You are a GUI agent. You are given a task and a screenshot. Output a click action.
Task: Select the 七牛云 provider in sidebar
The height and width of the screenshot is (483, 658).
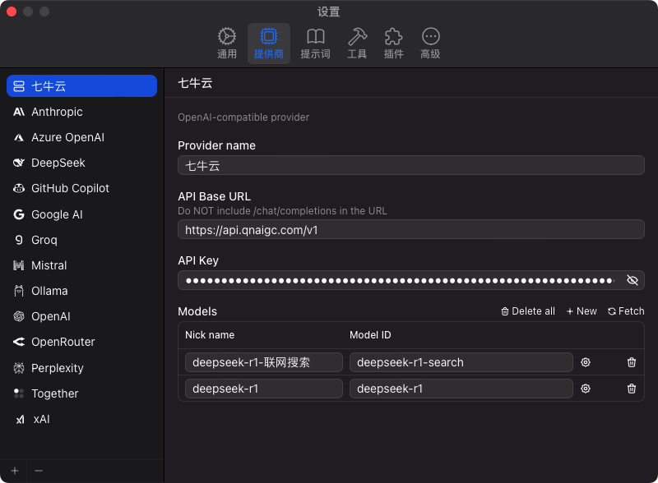(81, 86)
